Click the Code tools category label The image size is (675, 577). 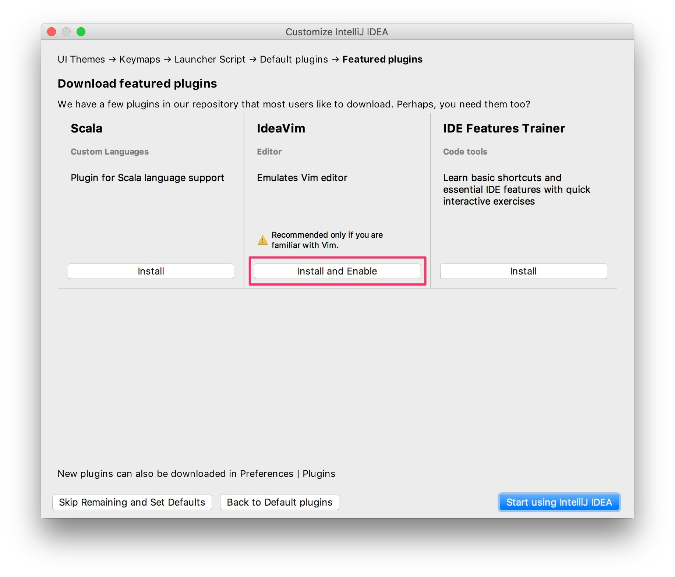coord(465,152)
